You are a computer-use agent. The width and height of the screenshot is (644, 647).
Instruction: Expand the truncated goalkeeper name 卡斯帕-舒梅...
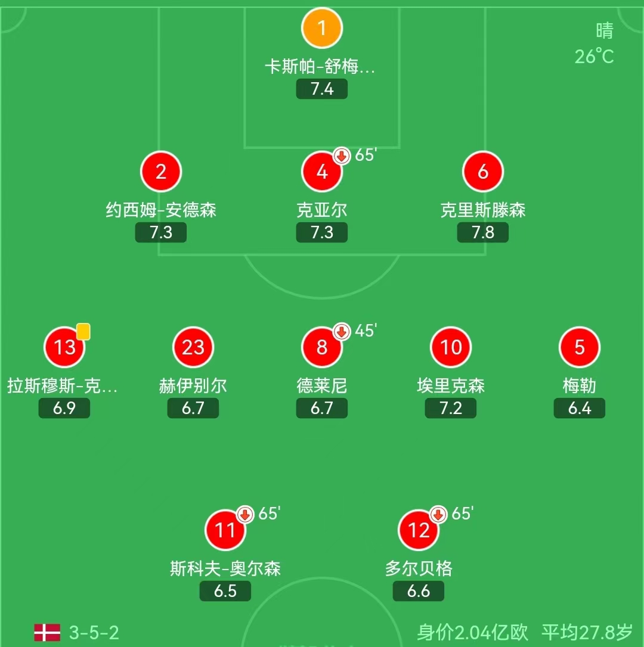(x=322, y=67)
